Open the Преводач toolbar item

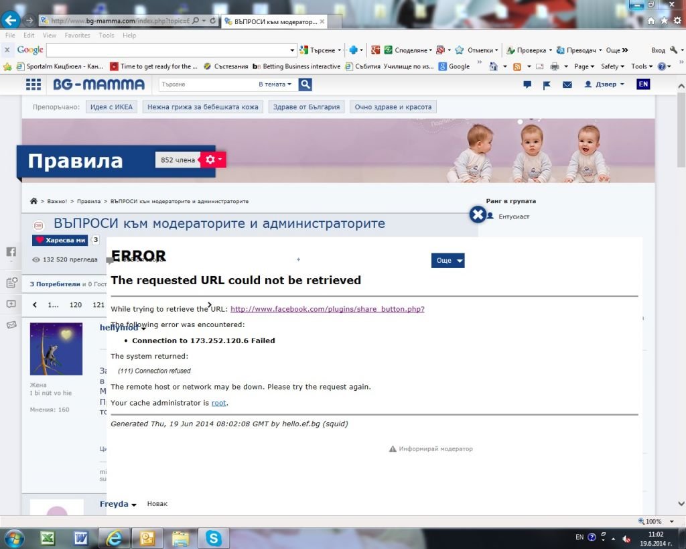579,50
